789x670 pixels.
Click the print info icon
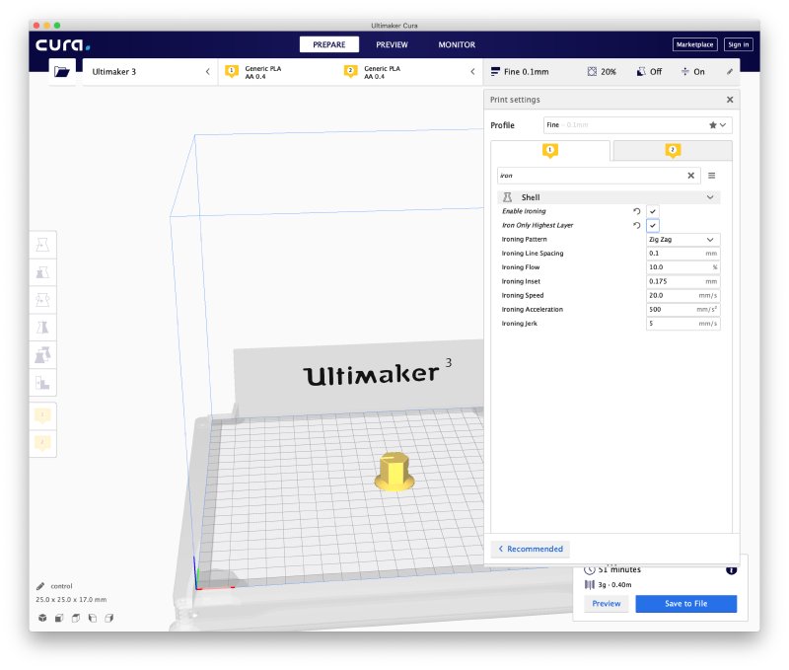click(x=731, y=569)
